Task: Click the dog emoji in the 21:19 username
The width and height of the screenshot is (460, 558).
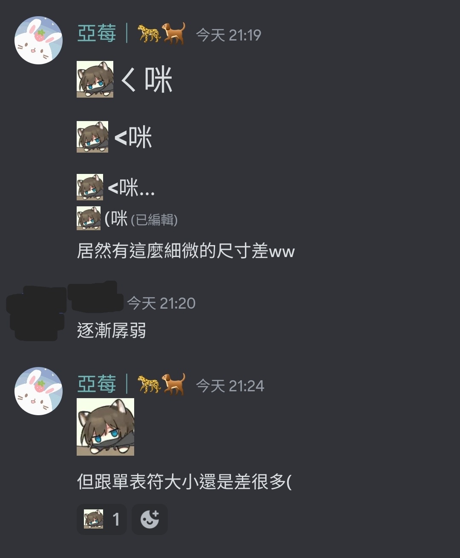Action: pyautogui.click(x=173, y=33)
